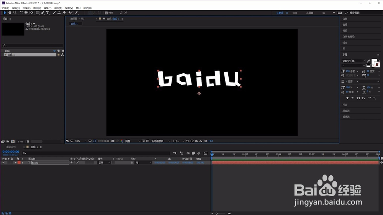Expand the 效果和预设 panel
Viewport: 383px width, 215px height.
[349, 37]
